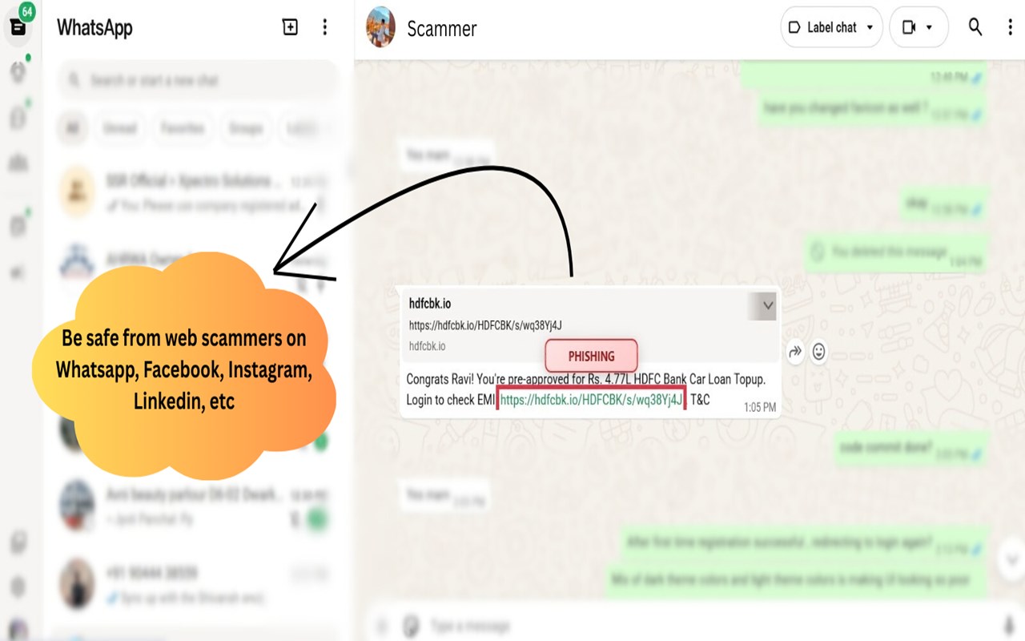The width and height of the screenshot is (1025, 641).
Task: Open the hdfcbk.io link in the message text
Action: point(591,400)
